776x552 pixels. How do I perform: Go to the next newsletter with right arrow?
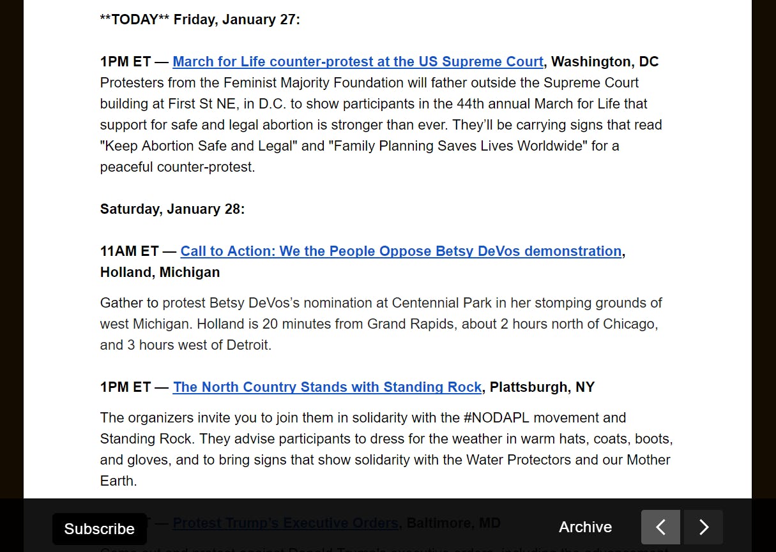(x=703, y=527)
